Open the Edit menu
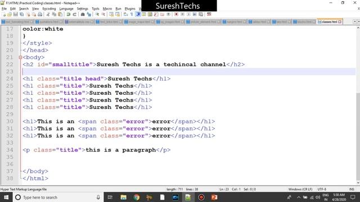Image resolution: width=360 pixels, height=202 pixels. pos(13,9)
